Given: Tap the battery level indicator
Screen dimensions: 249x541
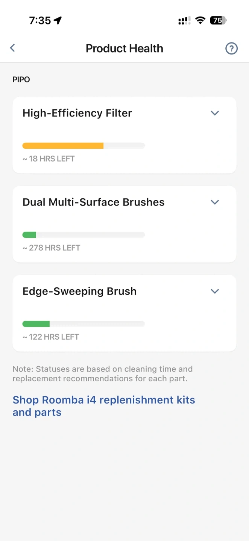Looking at the screenshot, I should pyautogui.click(x=218, y=20).
